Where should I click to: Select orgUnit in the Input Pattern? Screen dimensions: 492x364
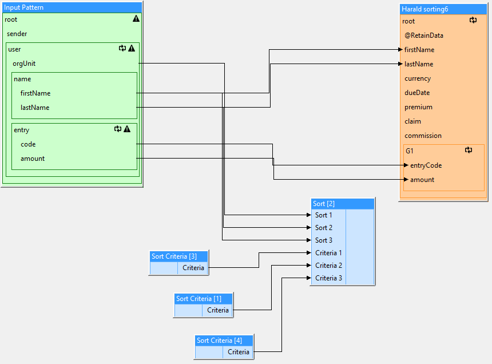coord(25,64)
